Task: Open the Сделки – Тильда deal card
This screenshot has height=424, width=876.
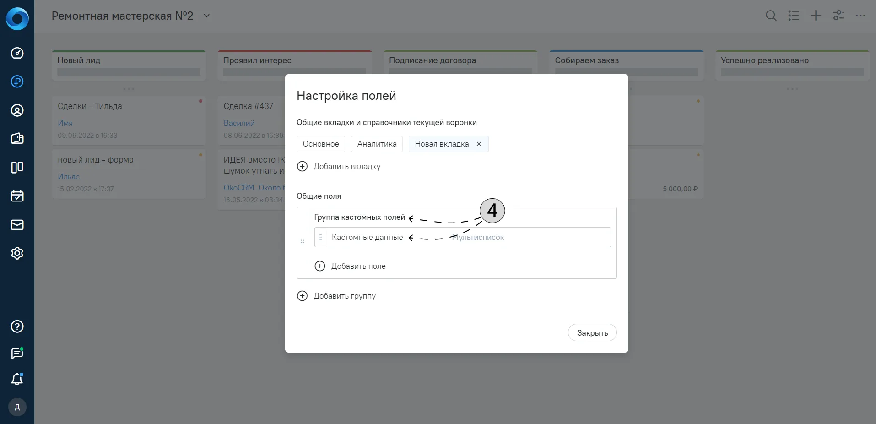Action: [x=129, y=120]
